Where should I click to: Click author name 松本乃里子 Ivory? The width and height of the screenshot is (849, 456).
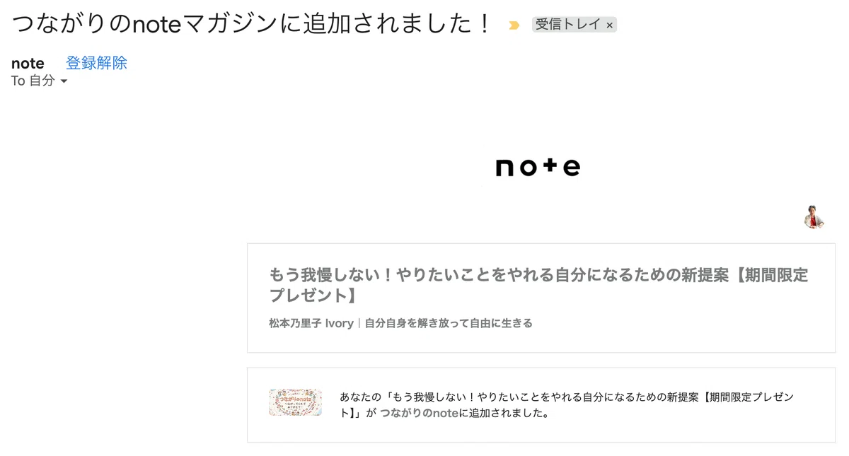coord(311,323)
